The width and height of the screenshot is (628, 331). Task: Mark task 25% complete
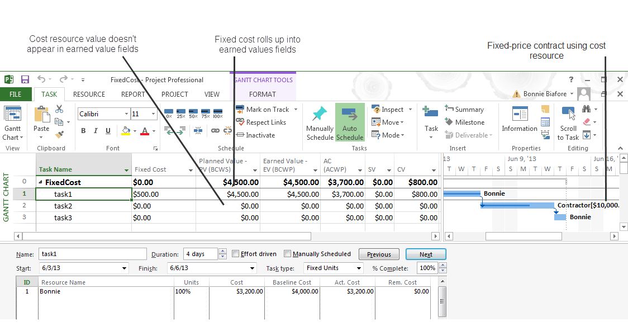tap(181, 114)
